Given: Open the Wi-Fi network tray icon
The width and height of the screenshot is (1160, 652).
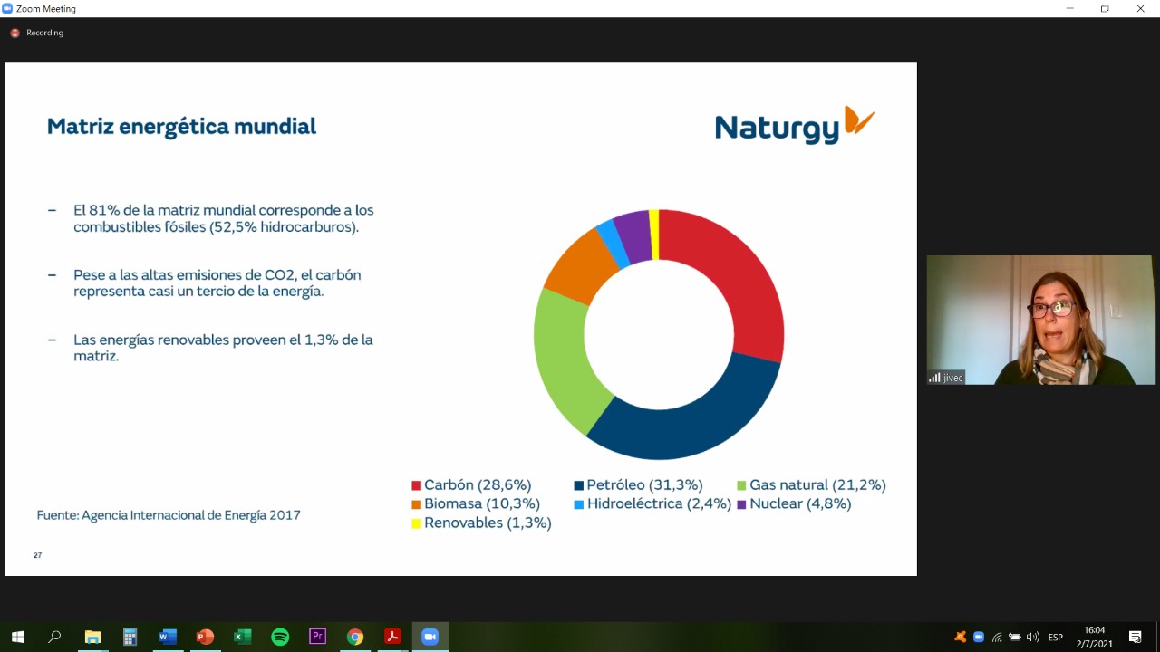Looking at the screenshot, I should (997, 637).
